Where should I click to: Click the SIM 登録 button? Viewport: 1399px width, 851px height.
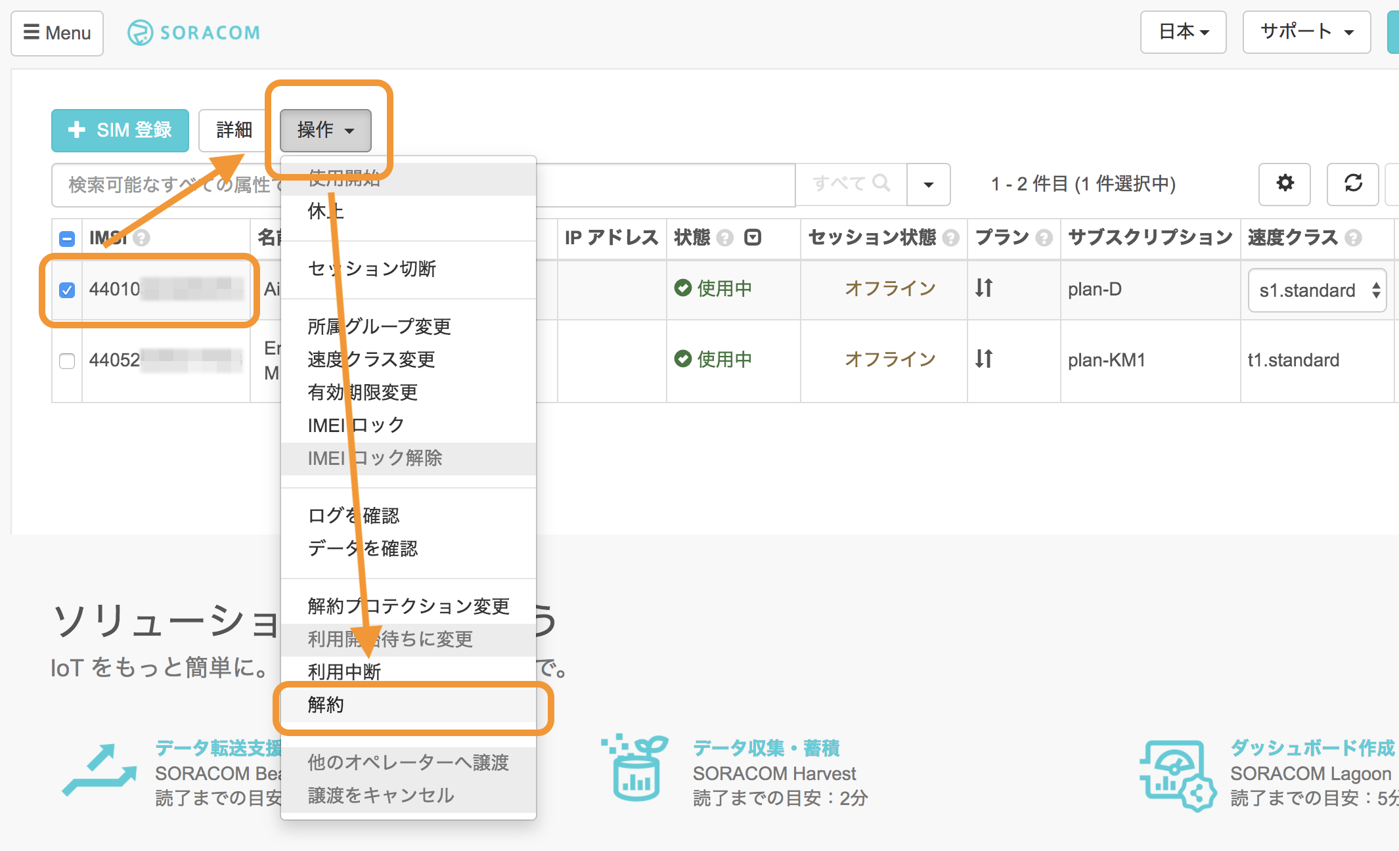(x=120, y=130)
